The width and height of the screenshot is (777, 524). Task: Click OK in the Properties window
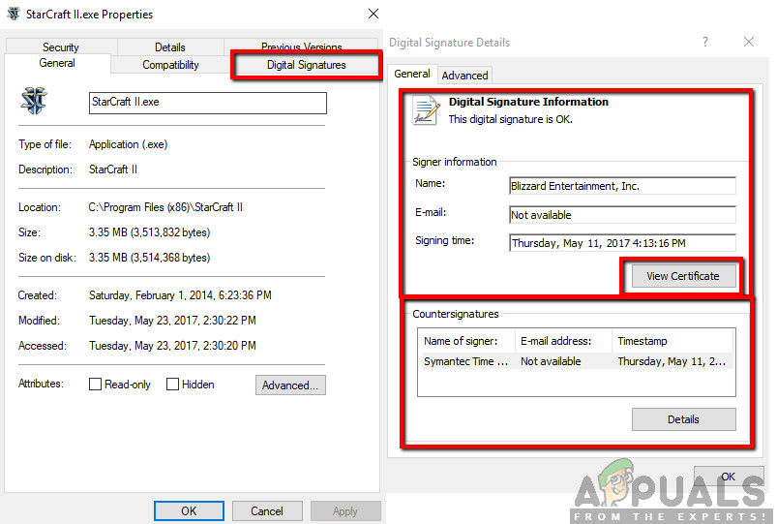(x=189, y=510)
